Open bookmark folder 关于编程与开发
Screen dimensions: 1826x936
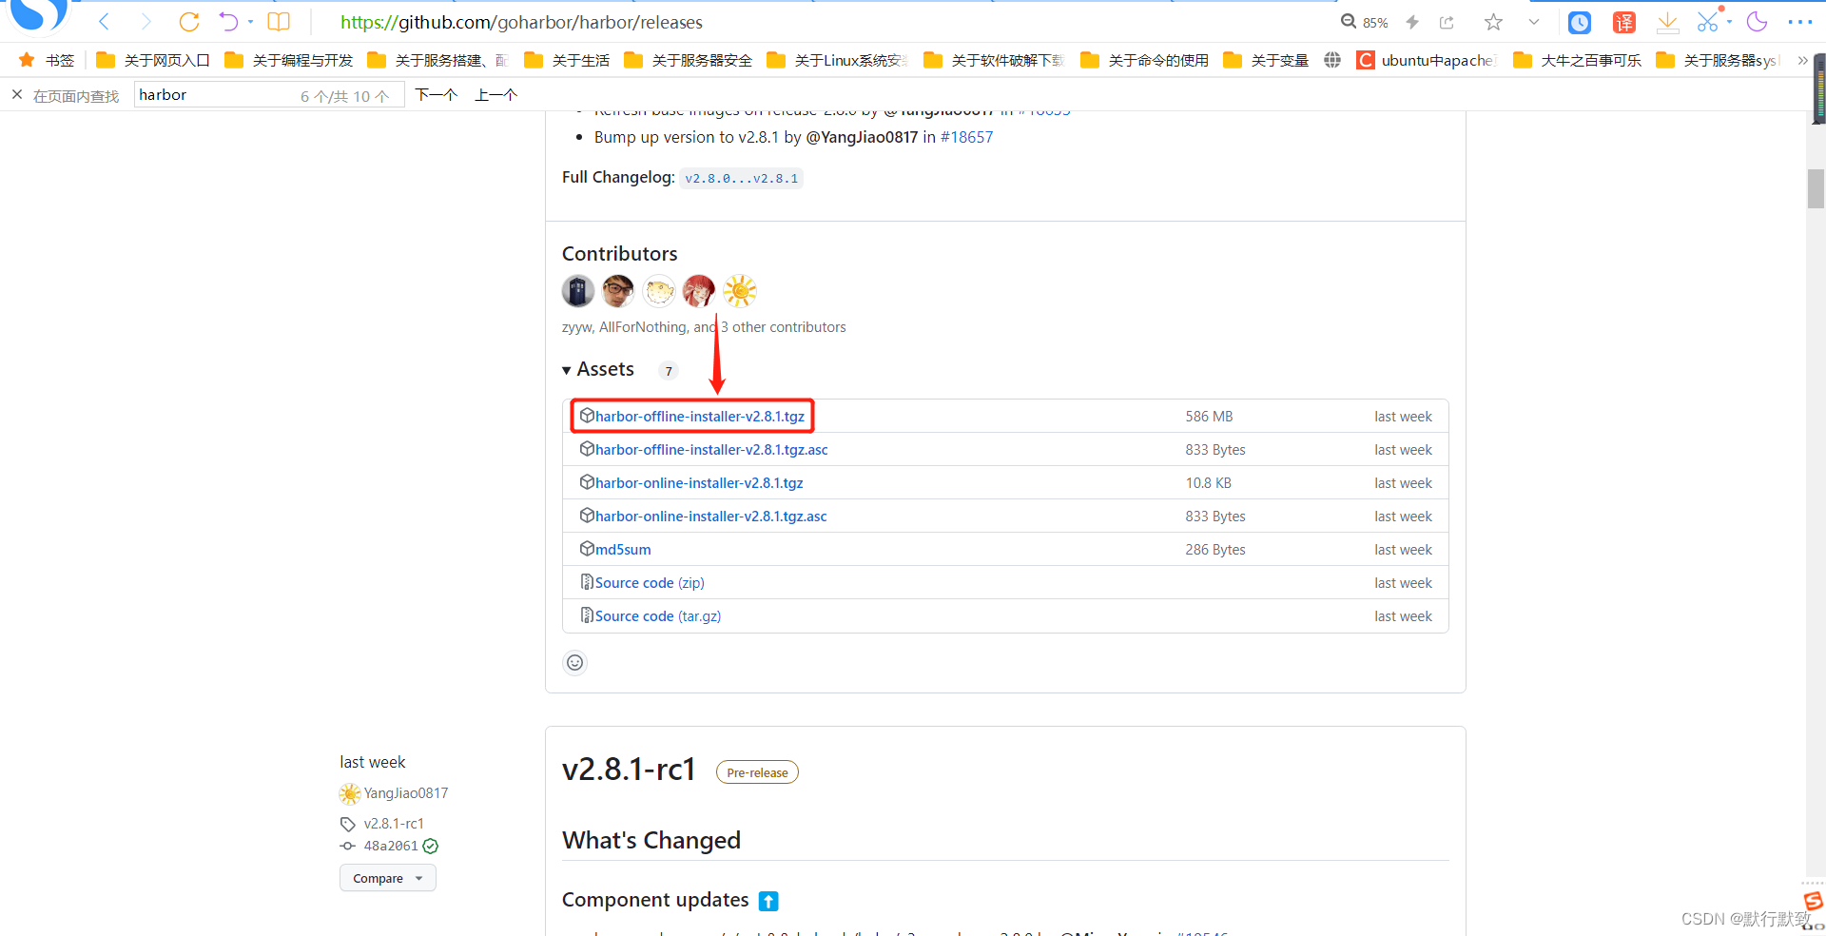coord(289,60)
